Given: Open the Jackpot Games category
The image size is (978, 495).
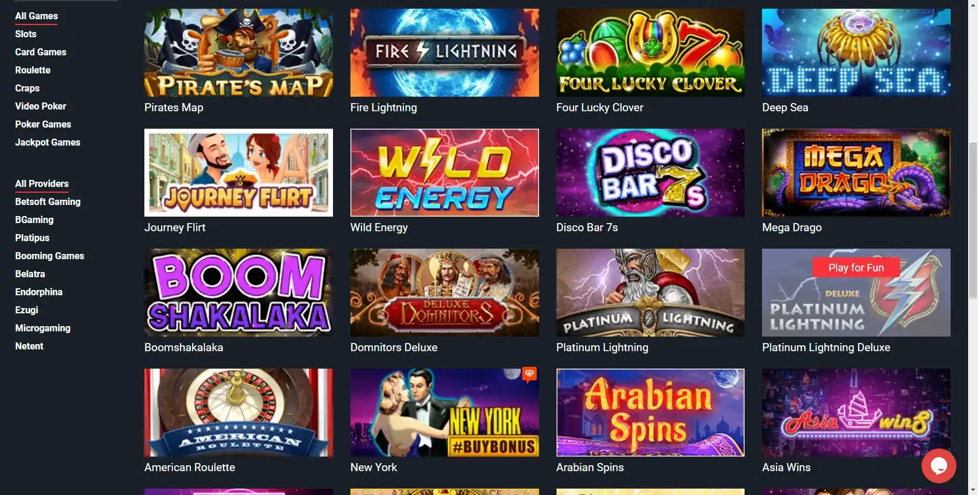Looking at the screenshot, I should point(48,142).
